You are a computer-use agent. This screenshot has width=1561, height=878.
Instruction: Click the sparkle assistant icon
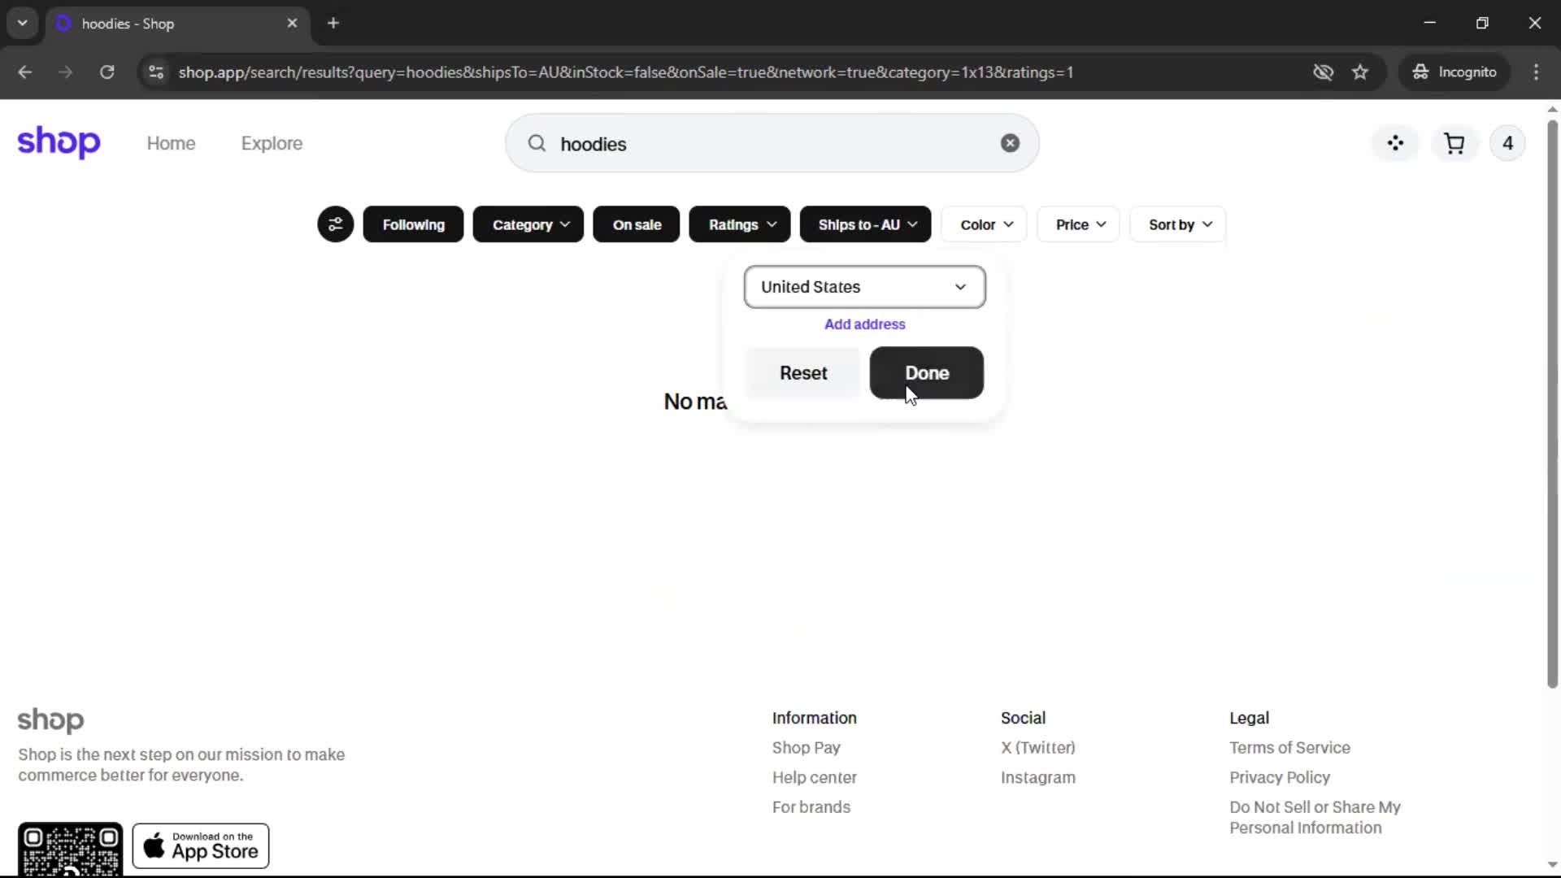click(x=1395, y=144)
